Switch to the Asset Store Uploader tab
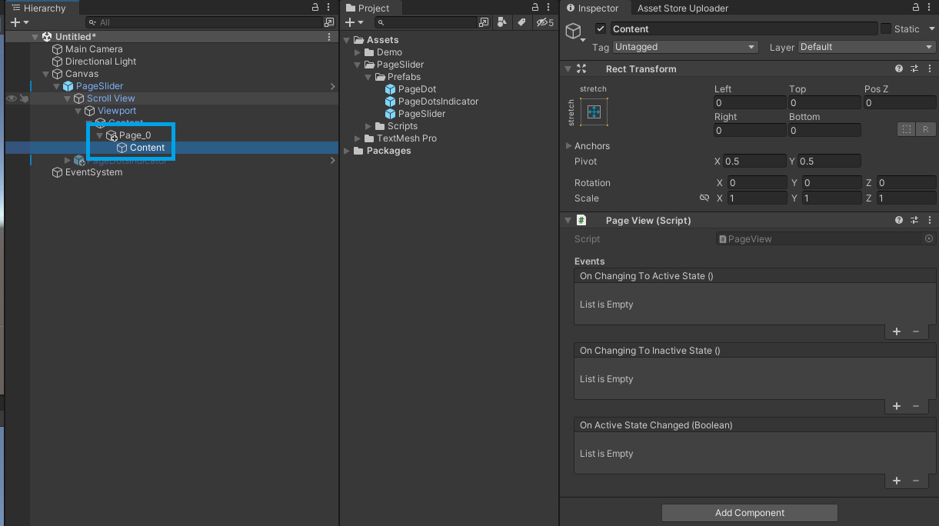 coord(682,8)
